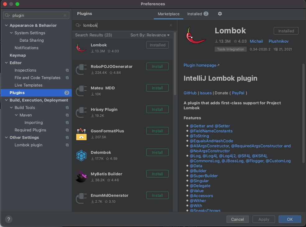
Task: Click the Apply button
Action: point(264,219)
